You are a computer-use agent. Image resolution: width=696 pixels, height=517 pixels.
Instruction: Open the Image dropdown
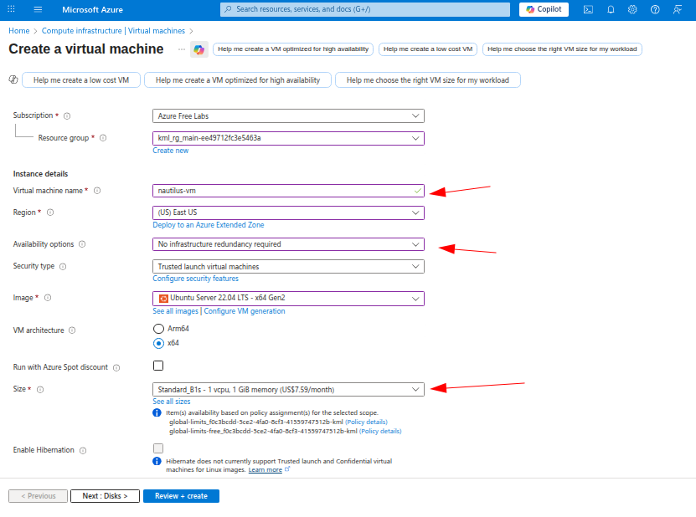pyautogui.click(x=288, y=299)
